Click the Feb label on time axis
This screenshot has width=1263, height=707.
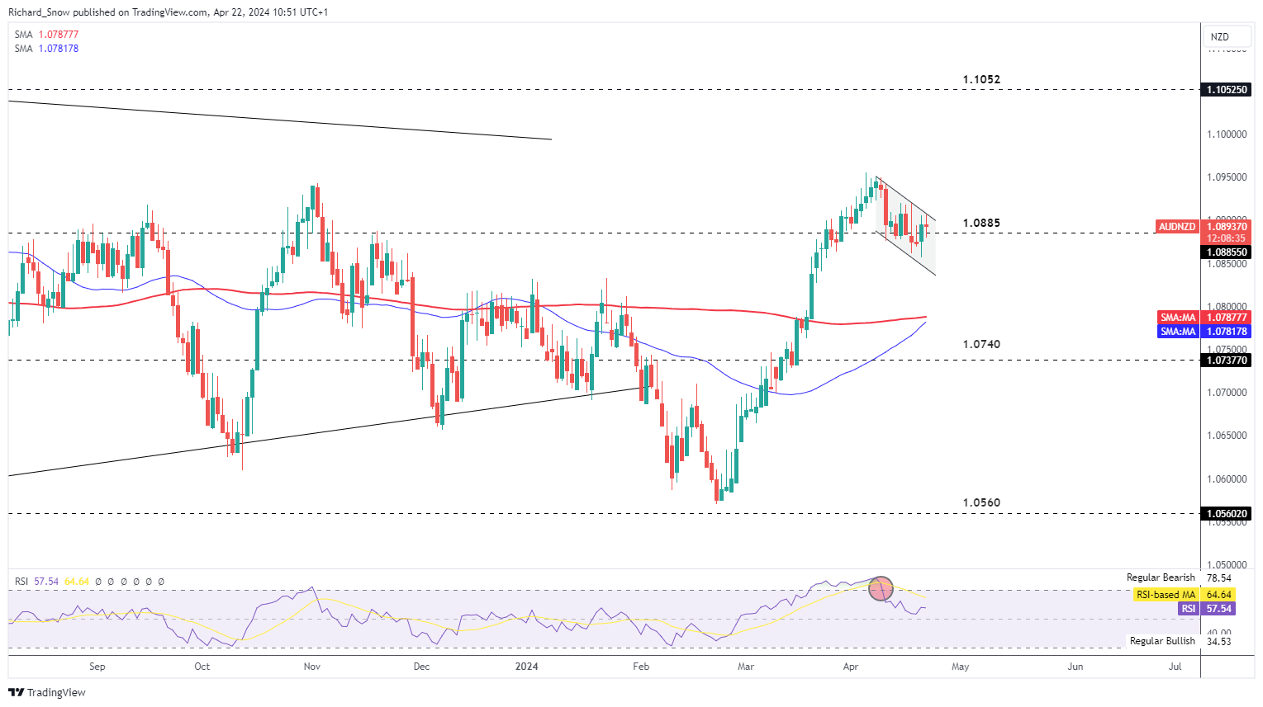click(x=640, y=667)
